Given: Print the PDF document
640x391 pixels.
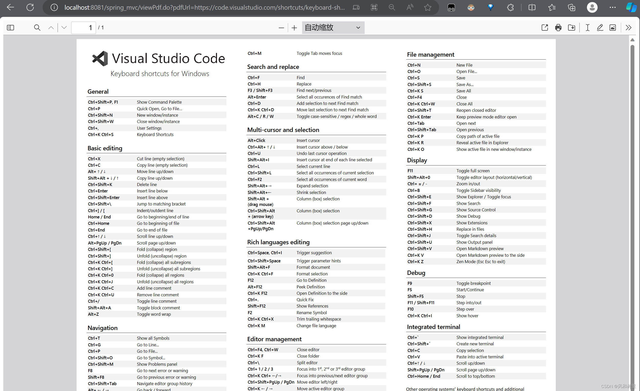Looking at the screenshot, I should click(x=558, y=28).
